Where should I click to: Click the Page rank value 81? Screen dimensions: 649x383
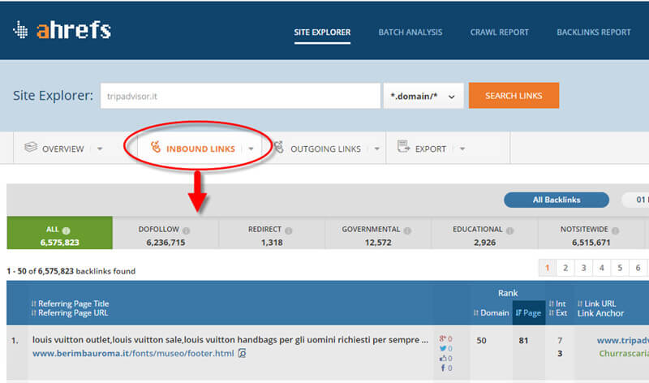[523, 340]
